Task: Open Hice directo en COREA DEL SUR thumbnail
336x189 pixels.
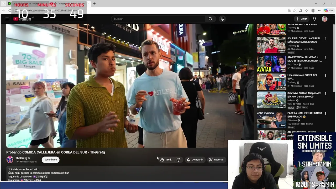Action: tap(271, 82)
